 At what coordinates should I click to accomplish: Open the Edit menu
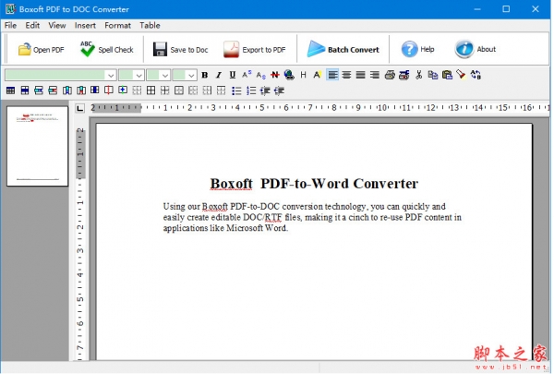tap(32, 26)
